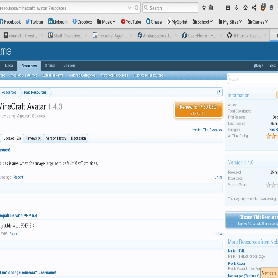
Task: Switch to the User:Herlo browser tab
Action: [x=202, y=36]
